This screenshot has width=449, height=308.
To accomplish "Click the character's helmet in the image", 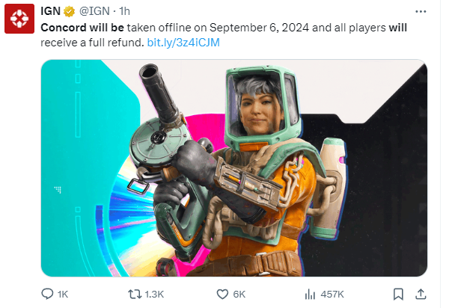I will pos(262,106).
